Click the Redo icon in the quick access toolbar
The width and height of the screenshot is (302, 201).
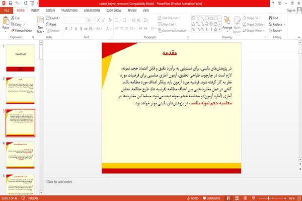(26, 3)
